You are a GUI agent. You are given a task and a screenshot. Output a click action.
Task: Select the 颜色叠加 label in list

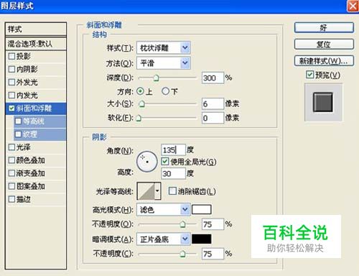point(30,160)
